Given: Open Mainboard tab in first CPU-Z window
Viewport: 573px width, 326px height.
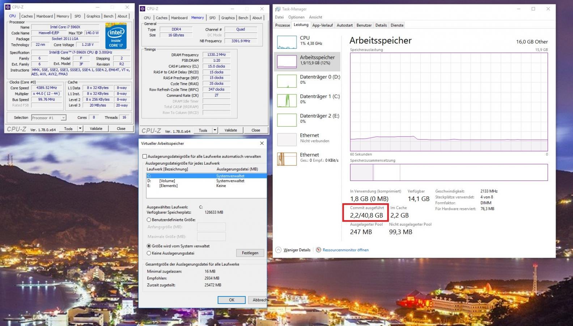Looking at the screenshot, I should tap(44, 16).
